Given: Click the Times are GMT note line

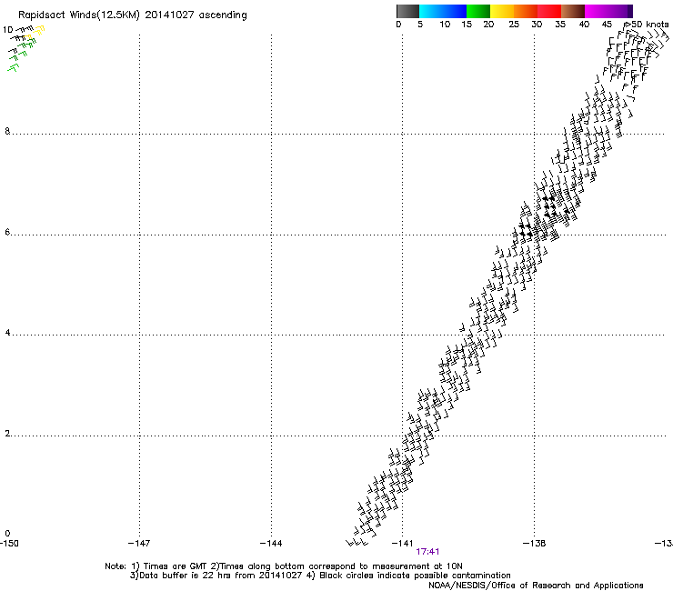Looking at the screenshot, I should pos(284,566).
